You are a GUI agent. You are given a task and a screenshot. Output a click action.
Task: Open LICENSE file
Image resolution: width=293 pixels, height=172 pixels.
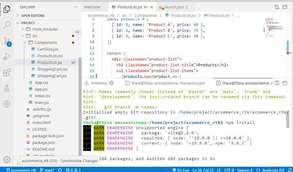(40, 129)
